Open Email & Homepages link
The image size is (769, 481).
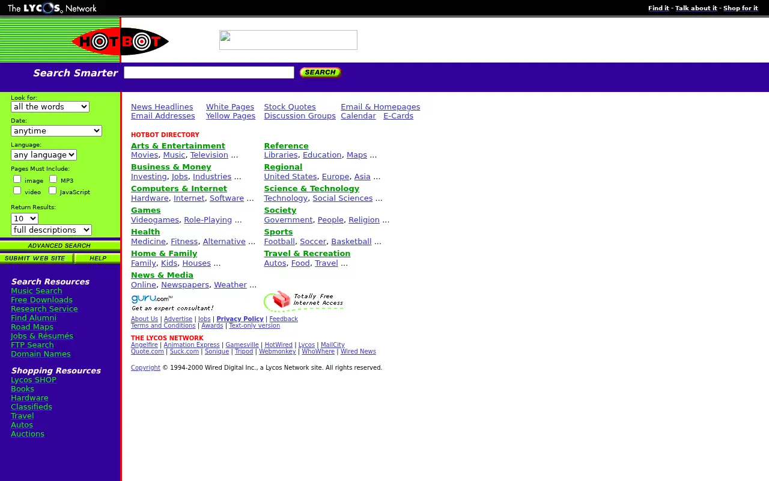point(380,106)
